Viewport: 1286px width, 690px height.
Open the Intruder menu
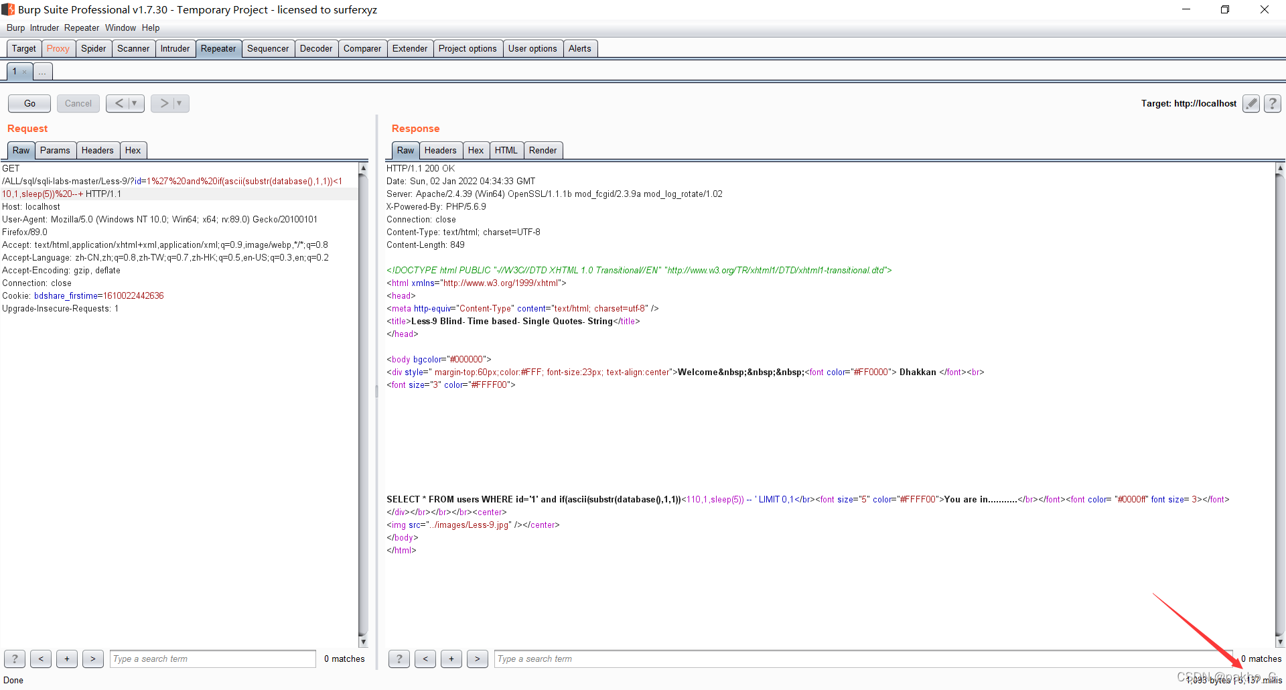click(x=44, y=27)
